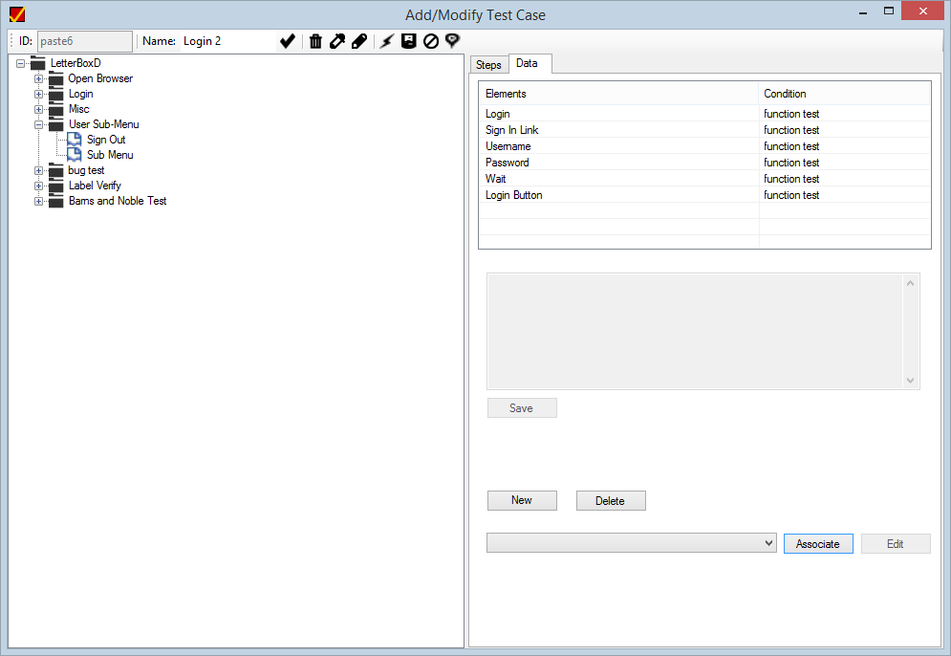Click the Delete button
Screen dimensions: 951x656
click(x=610, y=501)
